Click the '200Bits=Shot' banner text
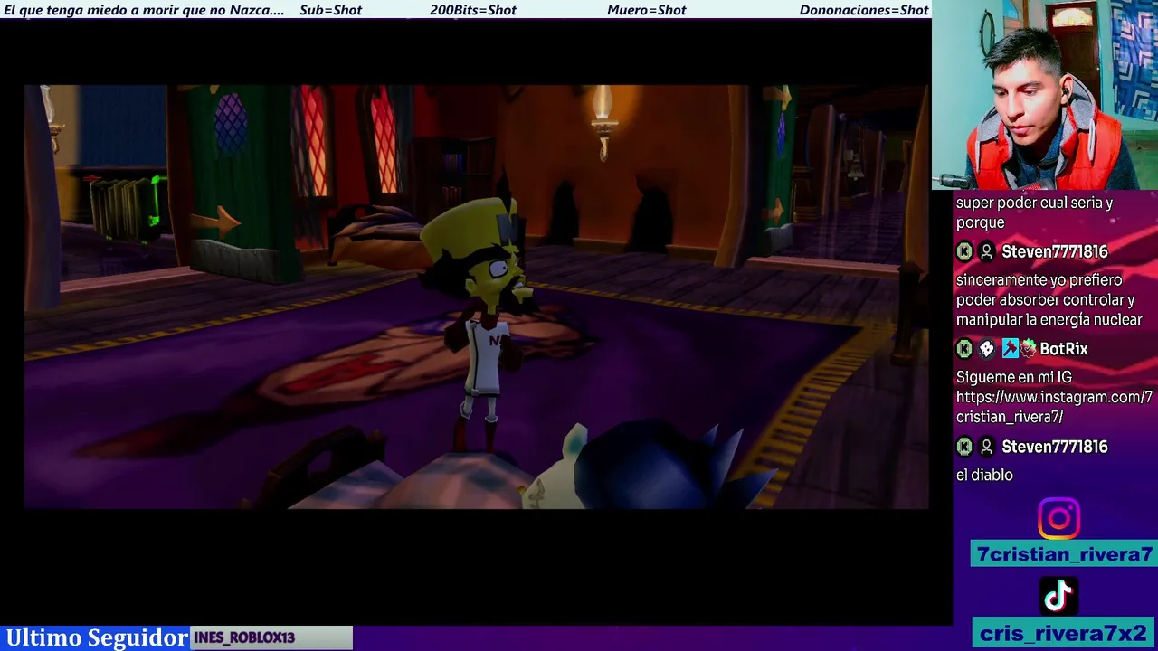Viewport: 1158px width, 651px height. (473, 10)
